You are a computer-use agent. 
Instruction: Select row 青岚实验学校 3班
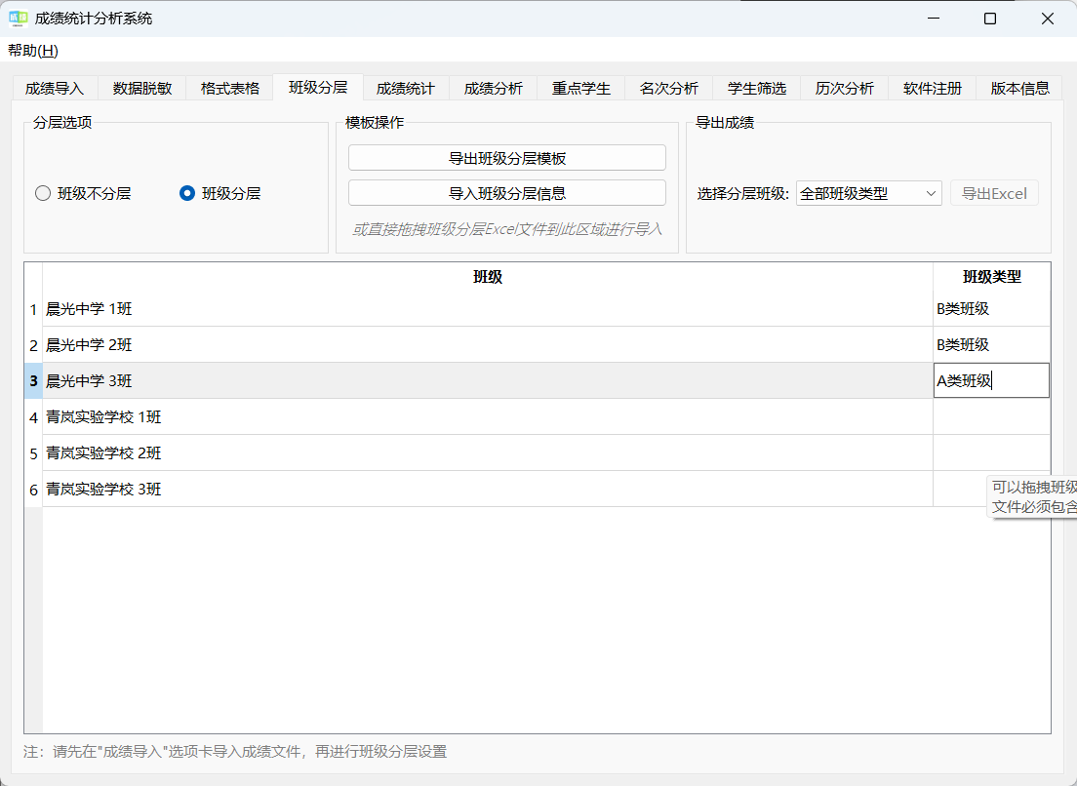click(488, 489)
